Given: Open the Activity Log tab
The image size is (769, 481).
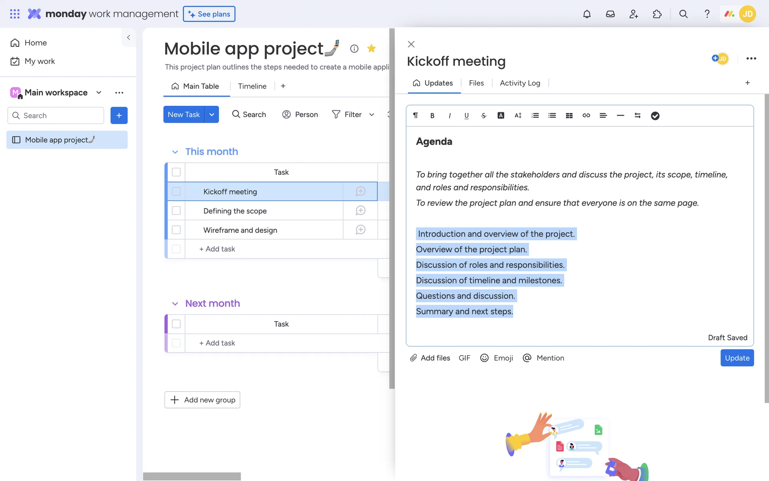Looking at the screenshot, I should coord(519,83).
